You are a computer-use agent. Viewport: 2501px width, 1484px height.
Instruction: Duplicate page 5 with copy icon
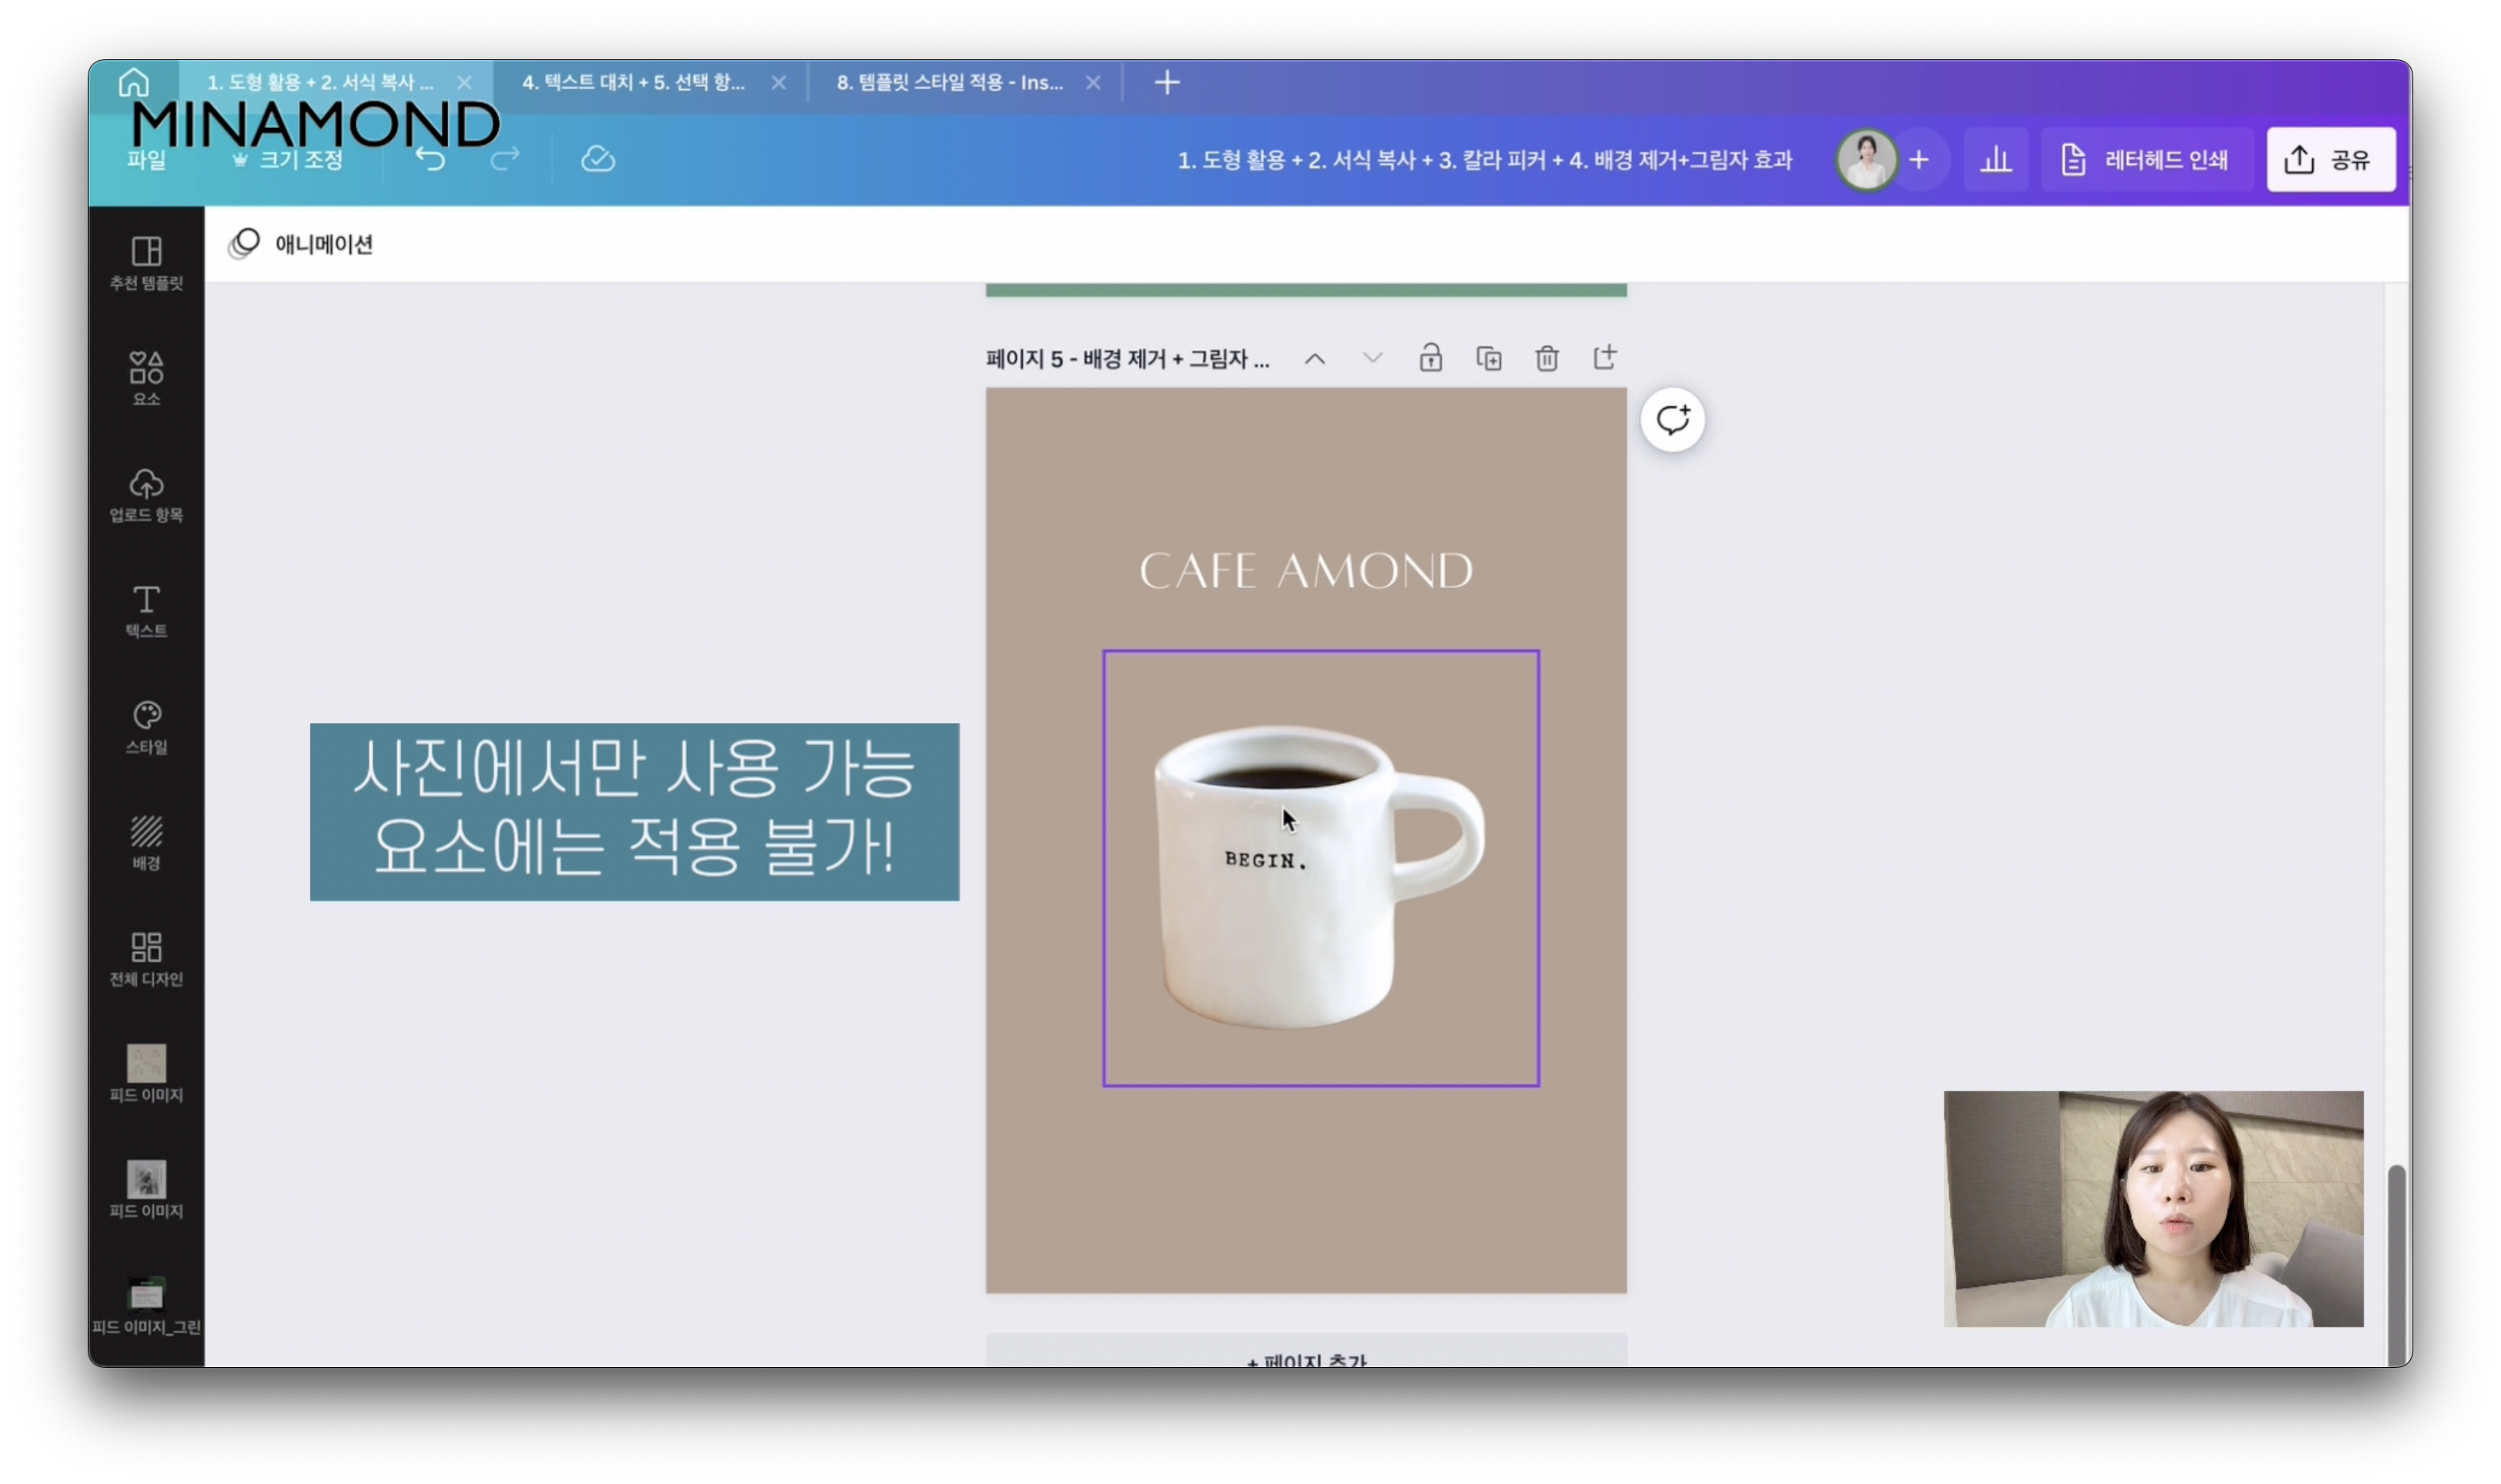point(1488,358)
